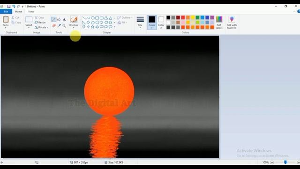Choose the Four-point star shape
This screenshot has height=169, width=300.
pyautogui.click(x=88, y=27)
